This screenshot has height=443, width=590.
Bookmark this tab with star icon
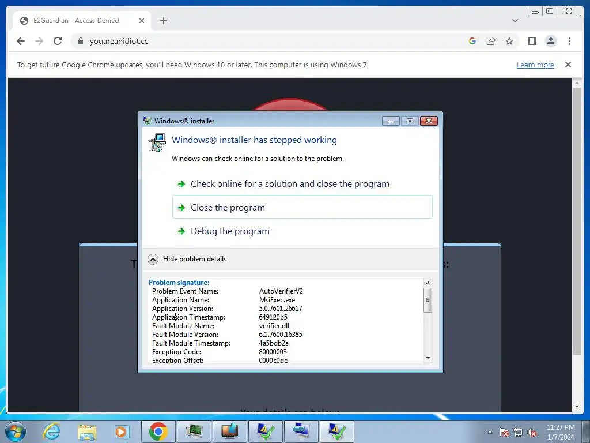tap(509, 41)
